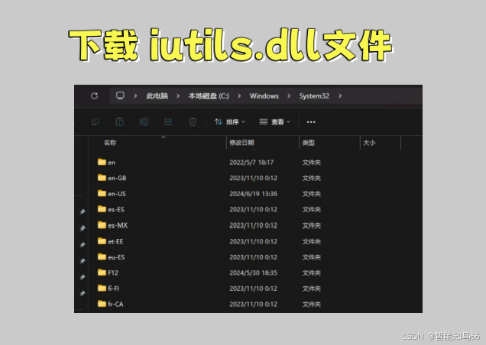486x345 pixels.
Task: Select System32 in the breadcrumb path
Action: pos(314,96)
